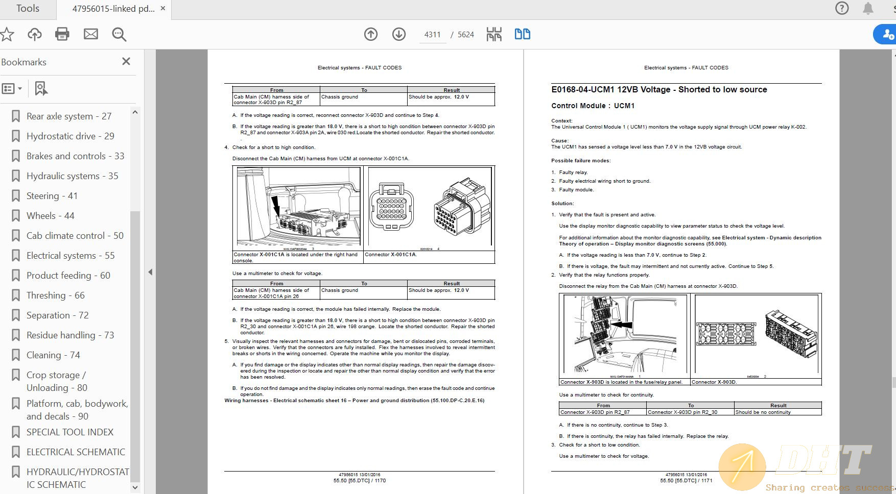Open bookmark Threshing - 66

(56, 295)
